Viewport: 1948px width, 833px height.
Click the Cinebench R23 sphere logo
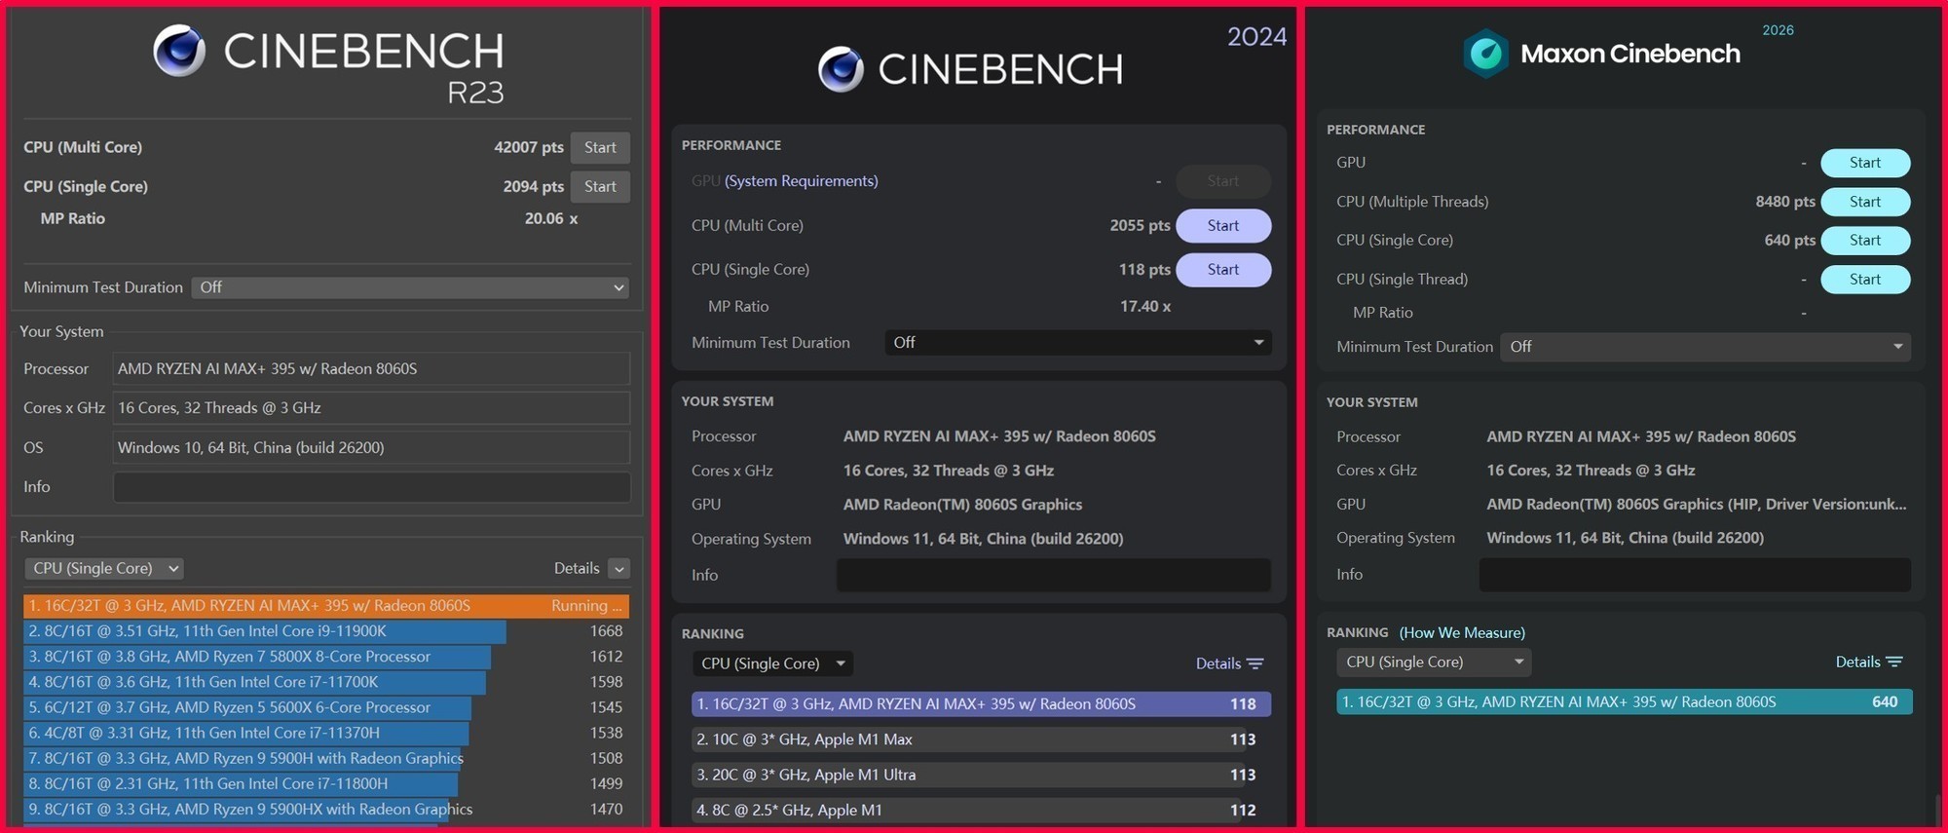click(x=179, y=51)
